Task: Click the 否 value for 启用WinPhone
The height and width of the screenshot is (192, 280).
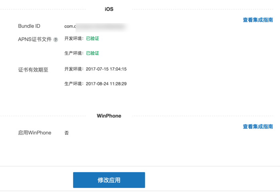Action: click(x=67, y=133)
